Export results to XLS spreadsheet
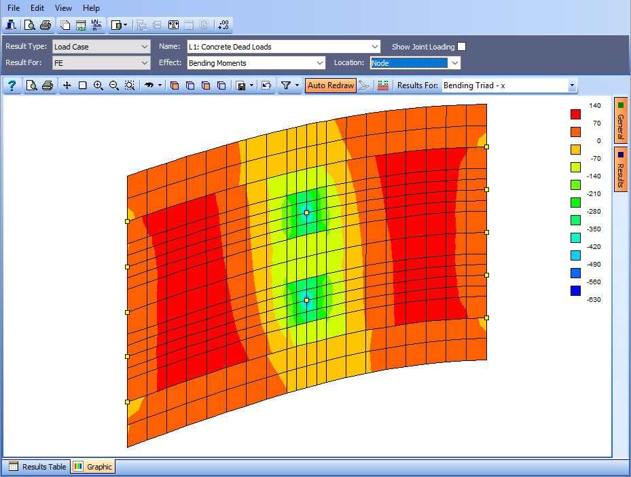The height and width of the screenshot is (477, 631). click(81, 25)
